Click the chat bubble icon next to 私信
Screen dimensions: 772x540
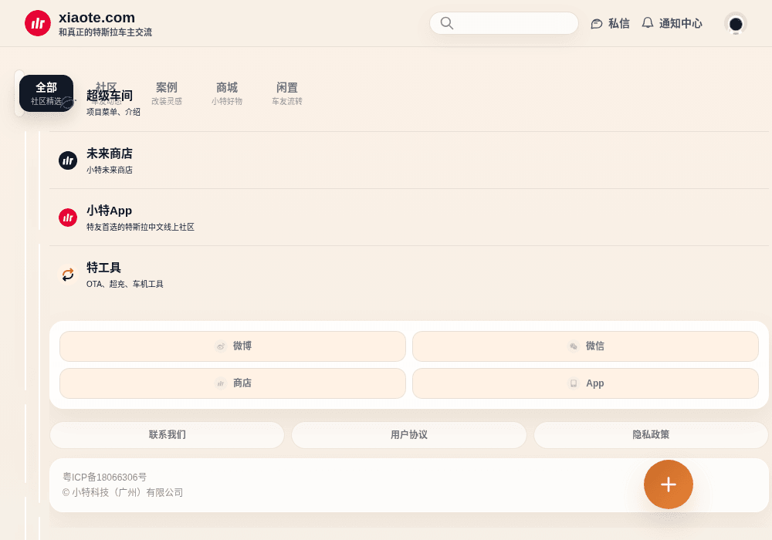(596, 24)
